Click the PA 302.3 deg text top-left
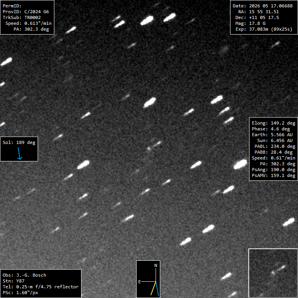 pyautogui.click(x=31, y=29)
